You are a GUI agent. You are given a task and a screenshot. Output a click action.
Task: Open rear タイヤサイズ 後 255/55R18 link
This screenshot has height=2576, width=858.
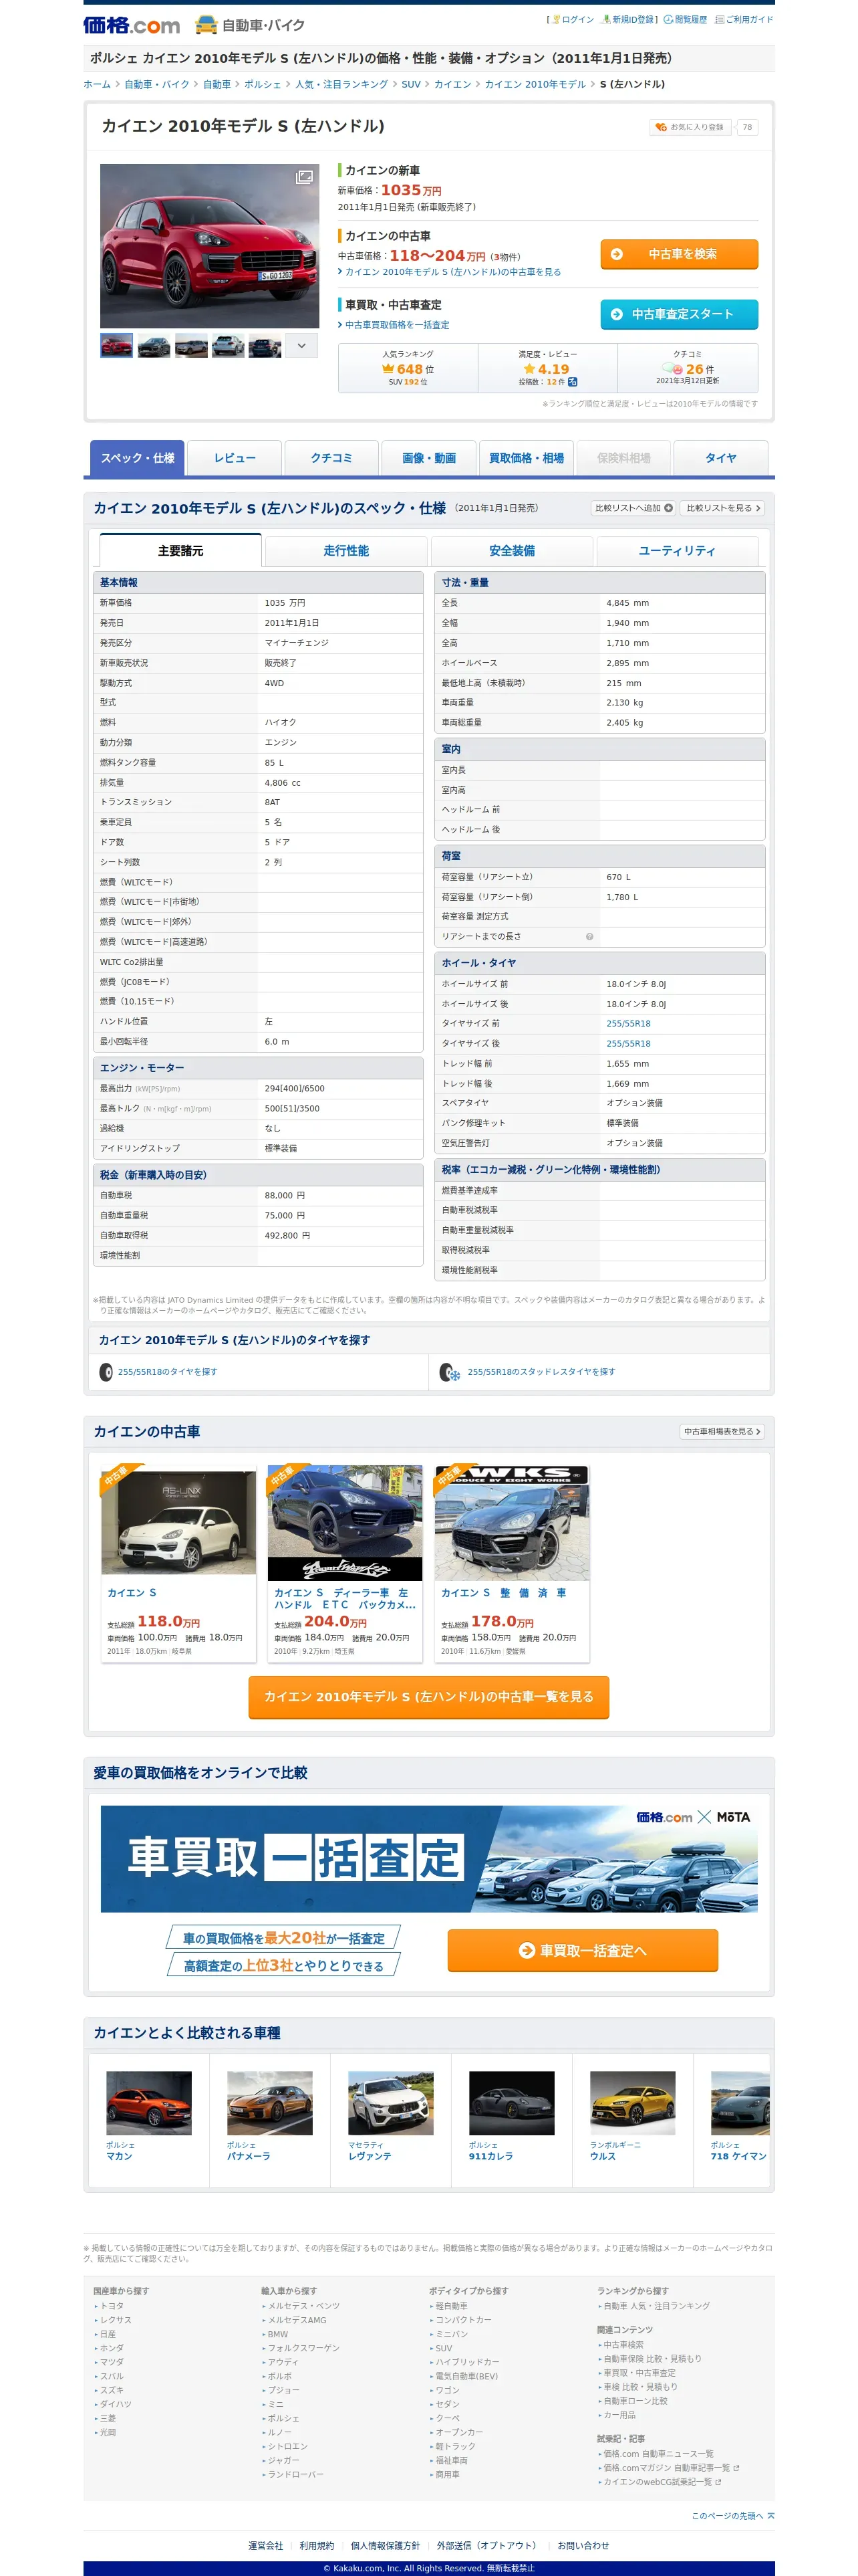[628, 1044]
